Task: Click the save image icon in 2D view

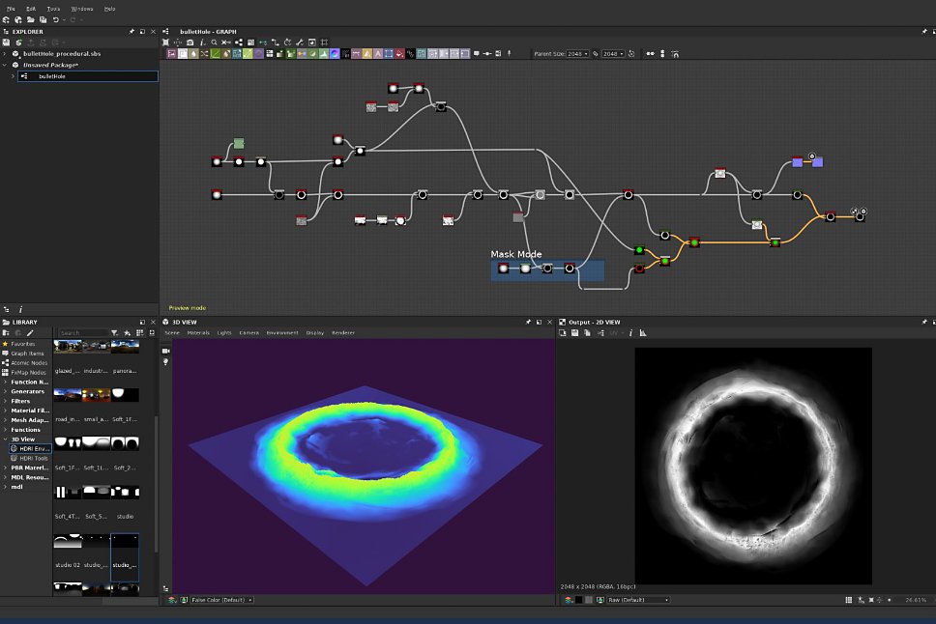Action: coord(575,333)
